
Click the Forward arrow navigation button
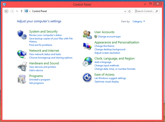tap(12, 11)
